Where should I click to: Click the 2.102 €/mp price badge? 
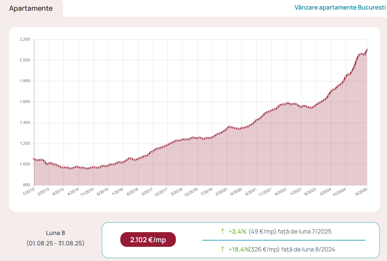click(x=148, y=240)
